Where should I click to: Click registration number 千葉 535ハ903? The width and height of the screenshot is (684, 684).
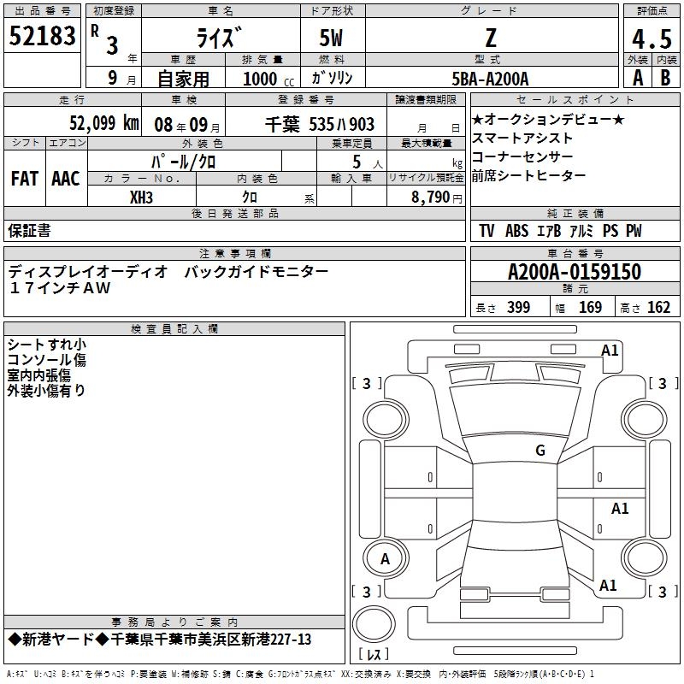click(320, 125)
